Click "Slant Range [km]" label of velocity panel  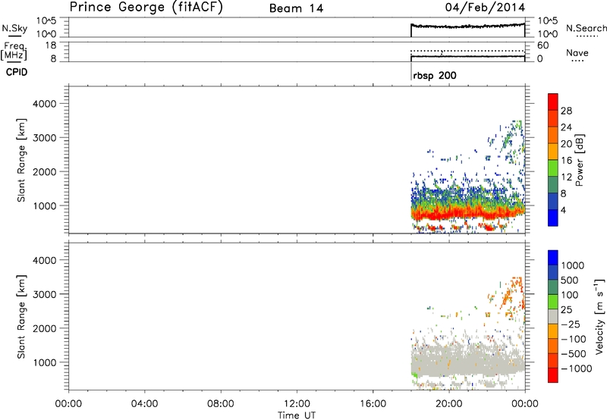pyautogui.click(x=21, y=316)
